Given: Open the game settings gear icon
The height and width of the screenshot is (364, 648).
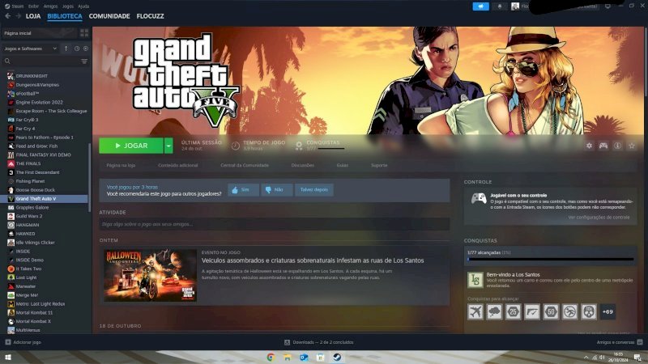Looking at the screenshot, I should (589, 146).
